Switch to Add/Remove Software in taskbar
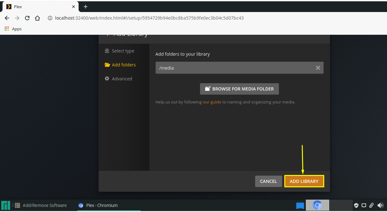This screenshot has height=212, width=387. pyautogui.click(x=41, y=205)
